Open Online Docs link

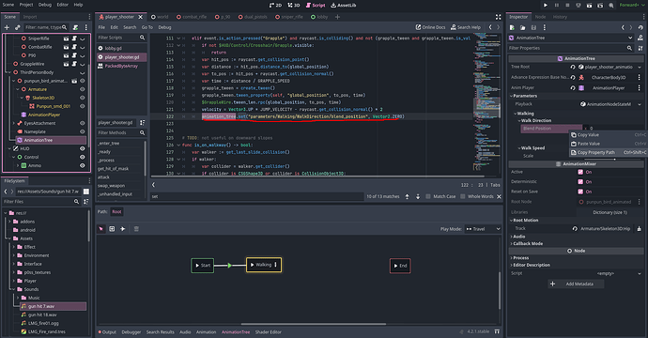coord(430,27)
